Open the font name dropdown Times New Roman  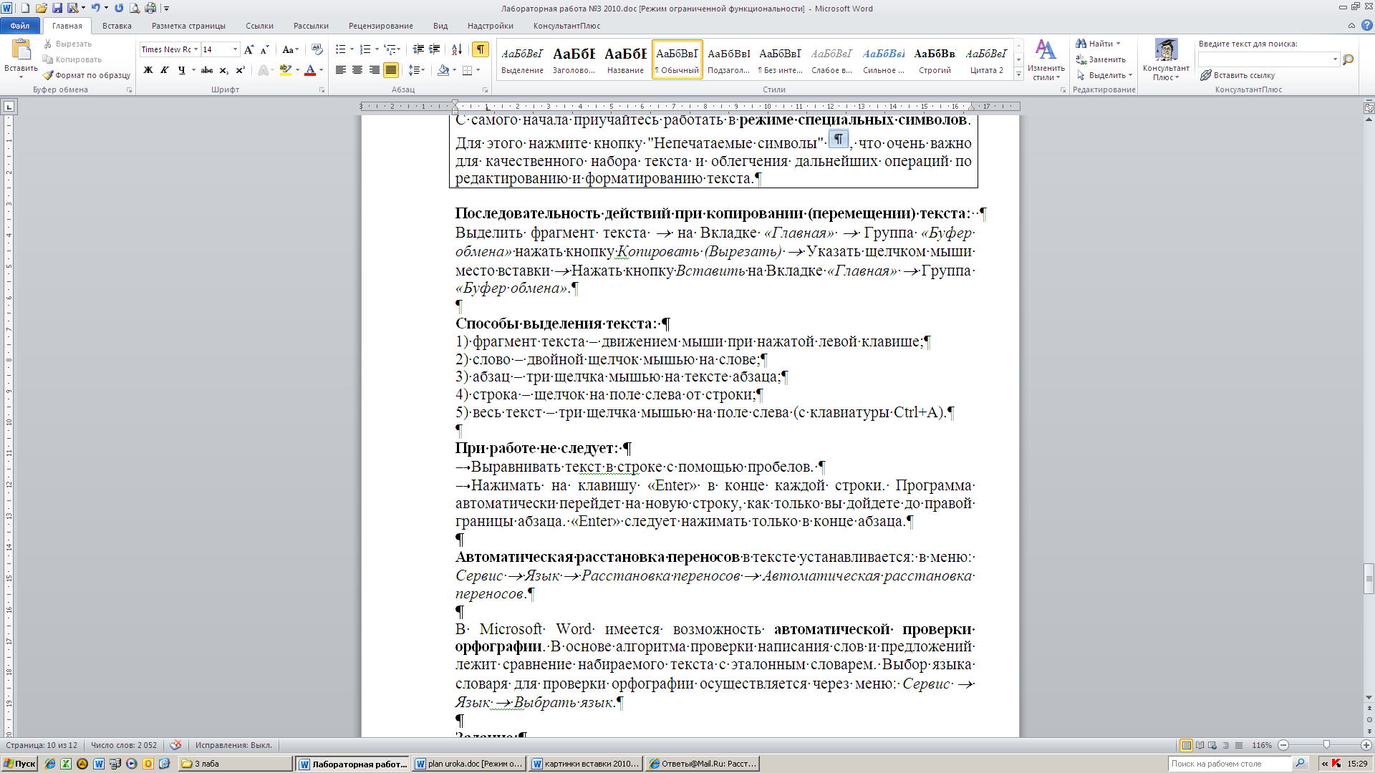coord(196,49)
